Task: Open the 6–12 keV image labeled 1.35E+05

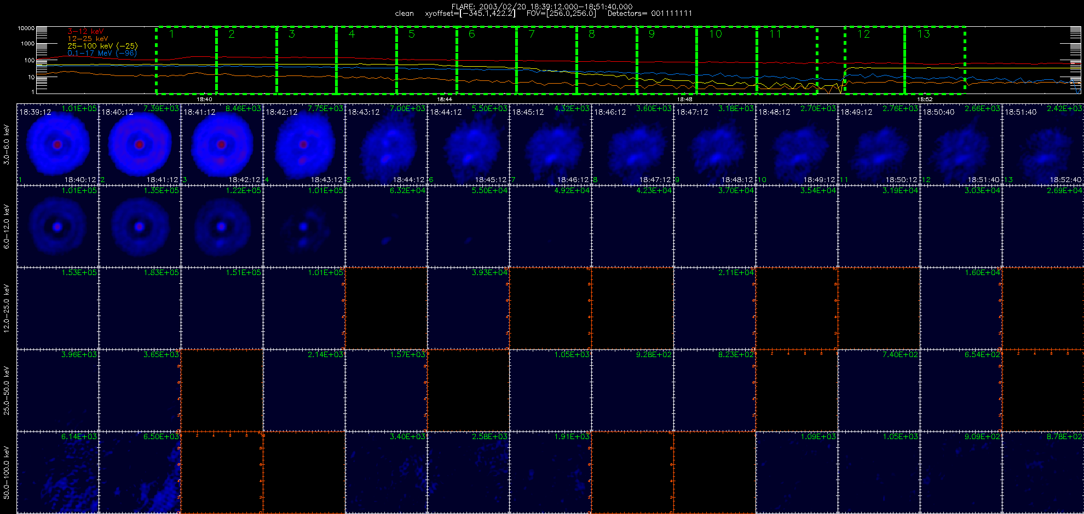Action: coord(140,226)
